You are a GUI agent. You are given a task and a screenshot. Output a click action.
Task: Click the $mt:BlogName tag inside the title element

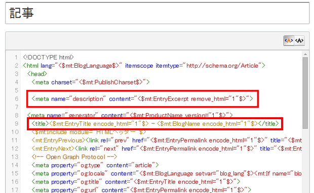[x=208, y=124]
